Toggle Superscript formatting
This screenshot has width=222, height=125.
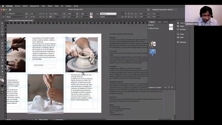pos(43,14)
